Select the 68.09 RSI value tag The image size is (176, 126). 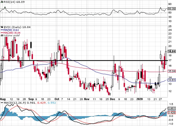coord(171,9)
